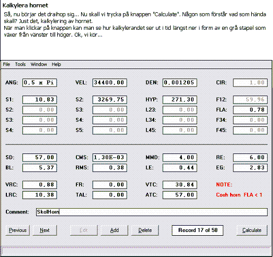Viewport: 273px width, 257px height.
Task: Select the RMS field with 0,38
Action: tap(110, 168)
